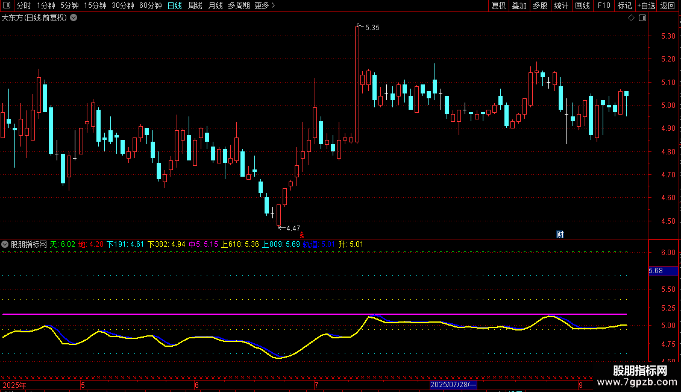Select the 5分钟 period
Image resolution: width=681 pixels, height=392 pixels.
coord(69,5)
